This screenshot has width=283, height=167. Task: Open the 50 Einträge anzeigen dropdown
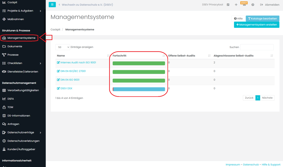(63, 47)
